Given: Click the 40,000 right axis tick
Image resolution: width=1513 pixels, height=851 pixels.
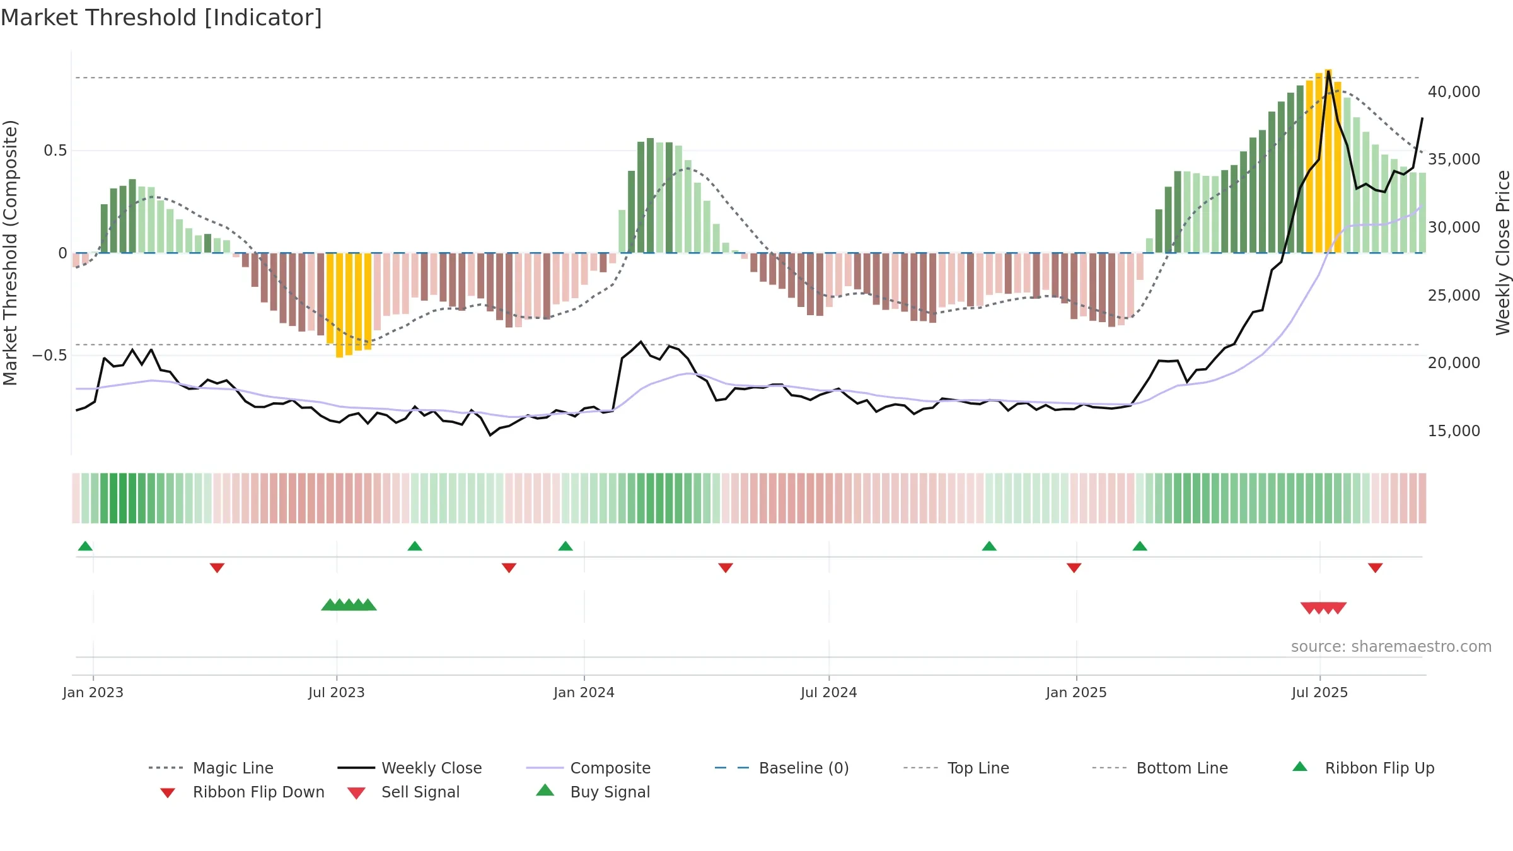Looking at the screenshot, I should [x=1454, y=92].
